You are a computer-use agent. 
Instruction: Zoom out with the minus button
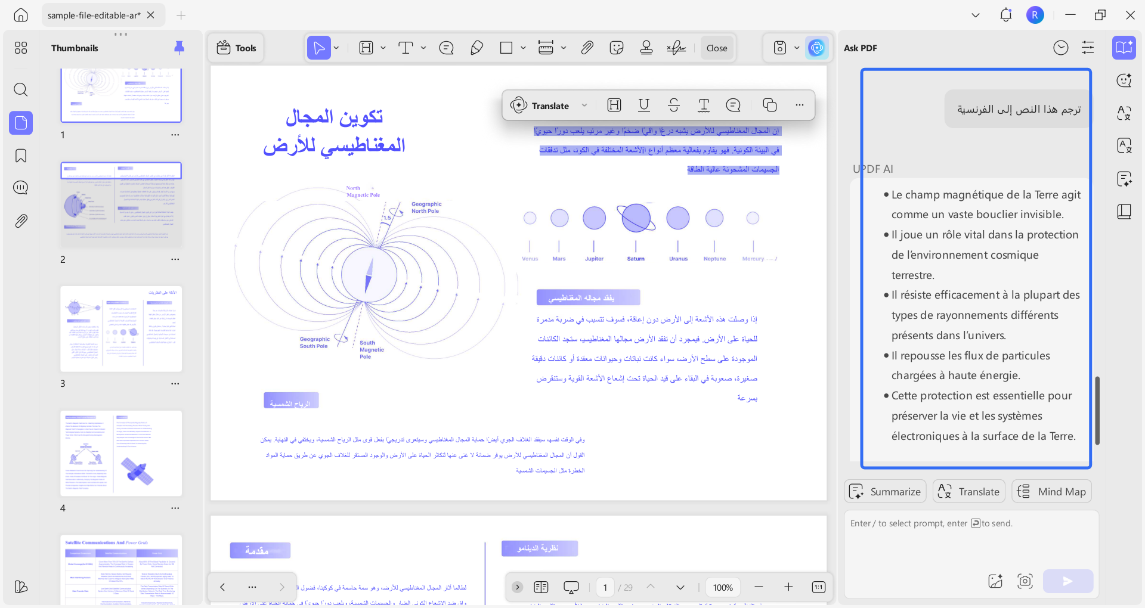pyautogui.click(x=759, y=587)
